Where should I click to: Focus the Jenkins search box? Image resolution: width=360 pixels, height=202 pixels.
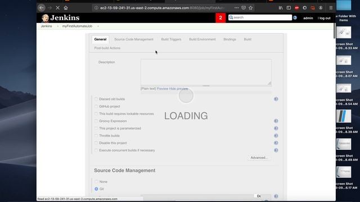(260, 17)
